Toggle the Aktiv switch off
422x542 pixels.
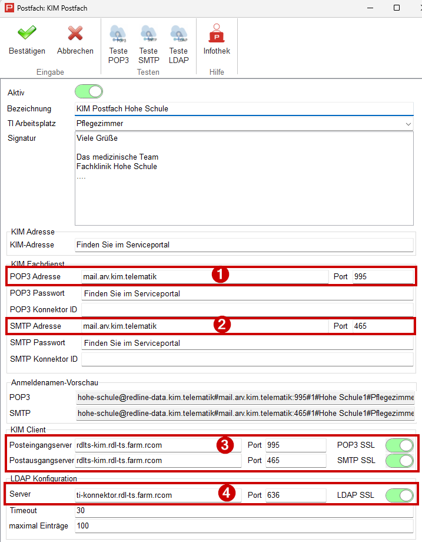[x=88, y=91]
